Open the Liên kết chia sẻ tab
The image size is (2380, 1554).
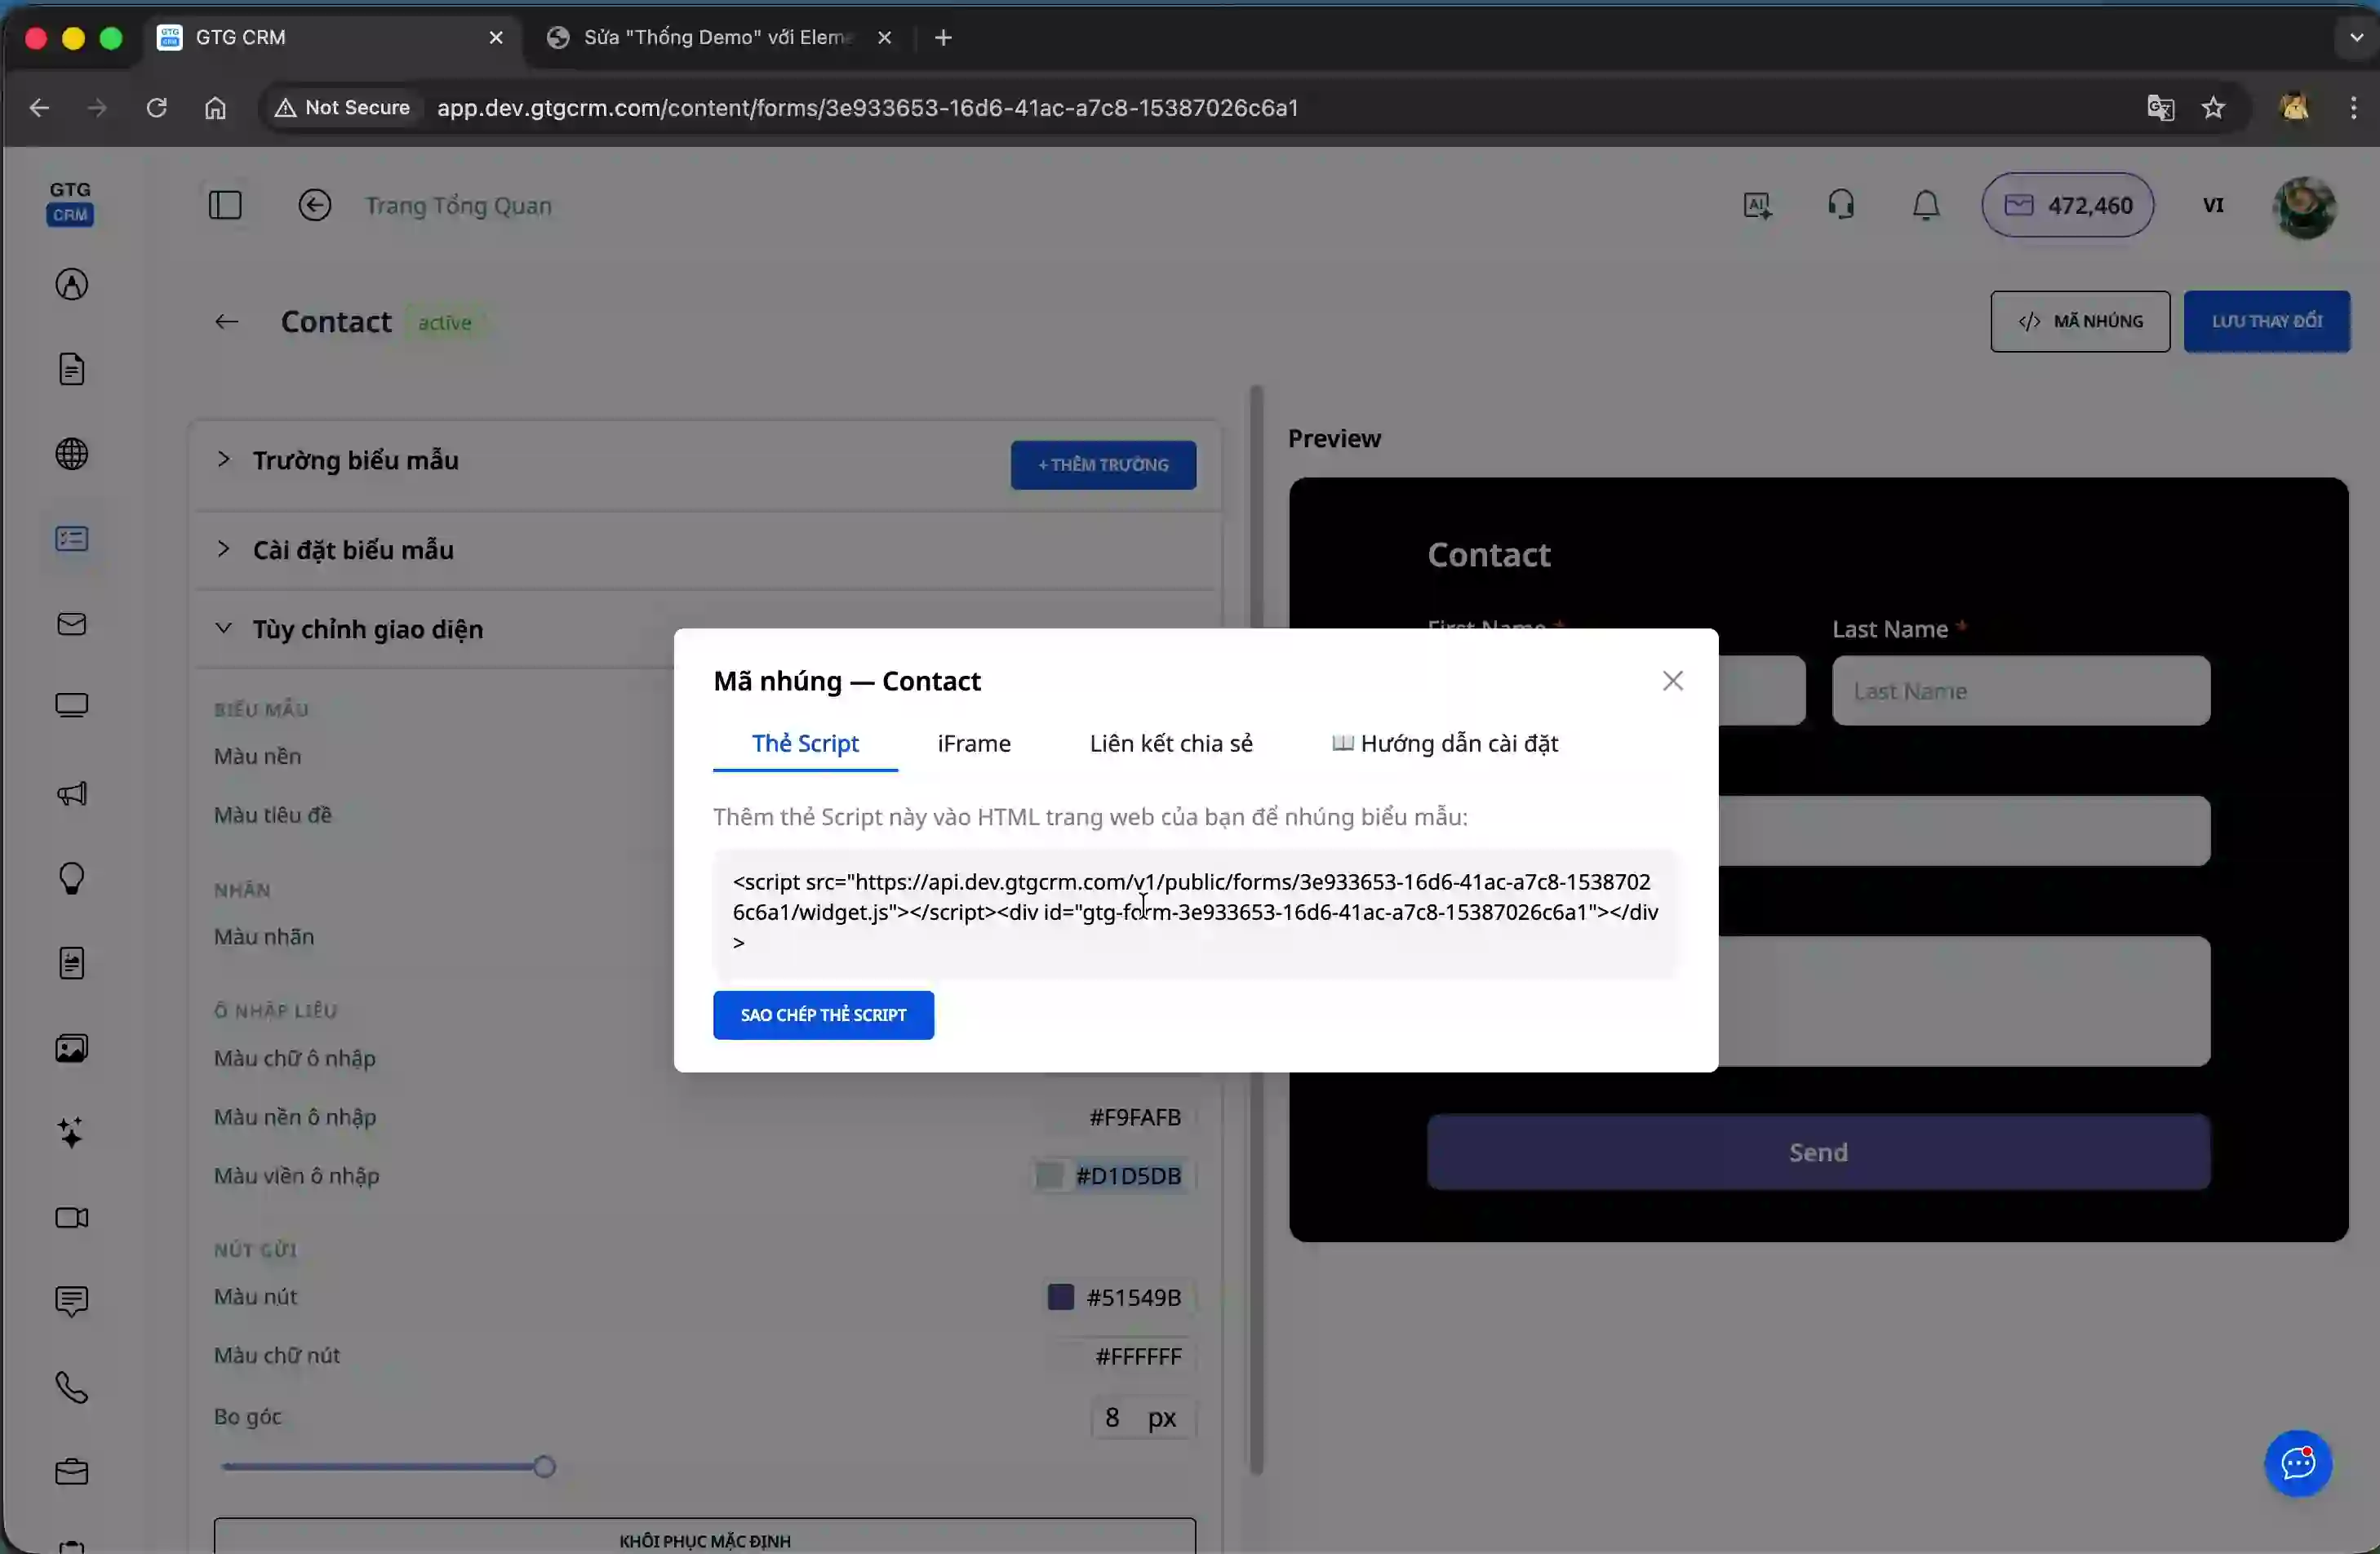(1171, 743)
